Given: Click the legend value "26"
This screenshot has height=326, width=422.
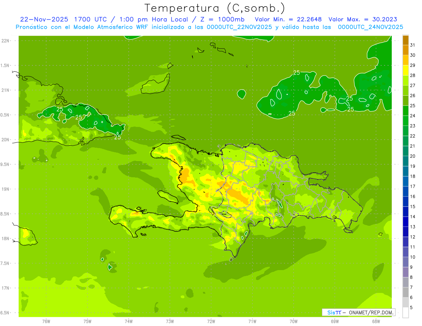Looking at the screenshot, I should [413, 95].
